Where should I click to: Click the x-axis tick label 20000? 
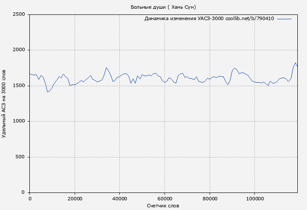tap(75, 199)
